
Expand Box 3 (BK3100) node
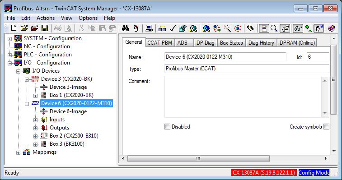(x=35, y=144)
